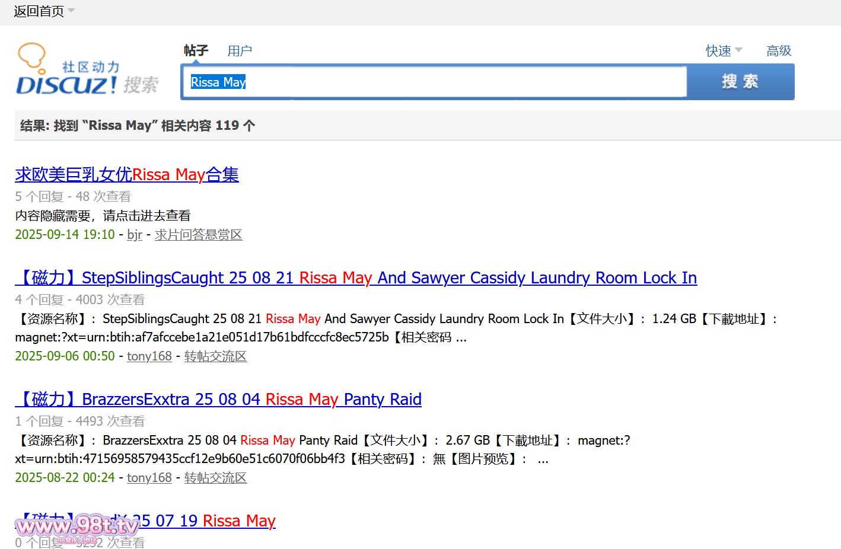The height and width of the screenshot is (549, 841).
Task: Select the text 内容隐藏需要，请点击进去查看
Action: click(x=103, y=216)
